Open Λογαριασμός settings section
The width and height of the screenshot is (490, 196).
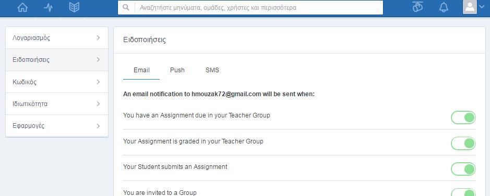tap(57, 38)
